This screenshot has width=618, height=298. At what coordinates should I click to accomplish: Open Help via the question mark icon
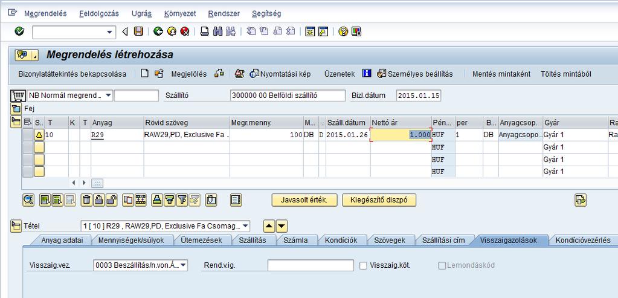[x=343, y=31]
